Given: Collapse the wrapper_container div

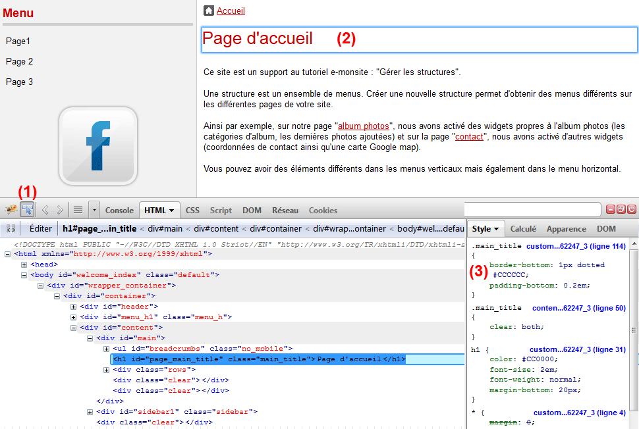Looking at the screenshot, I should click(40, 286).
